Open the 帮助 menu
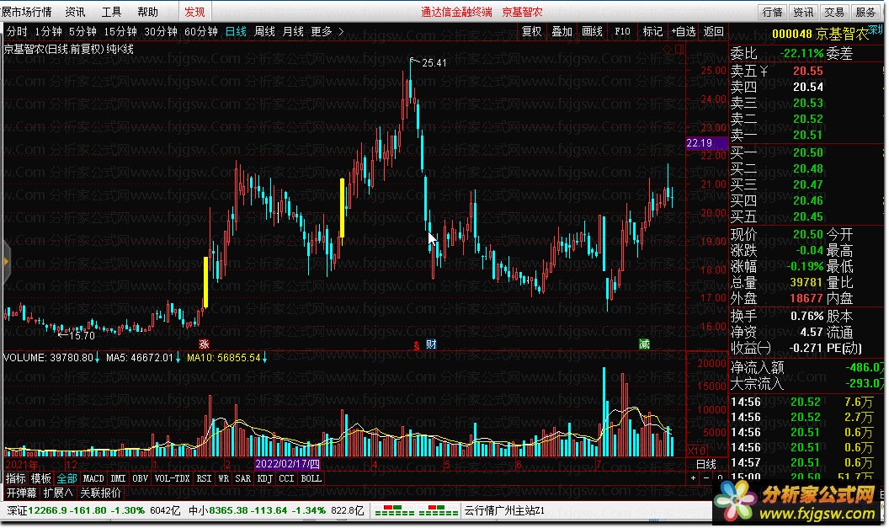 [147, 12]
